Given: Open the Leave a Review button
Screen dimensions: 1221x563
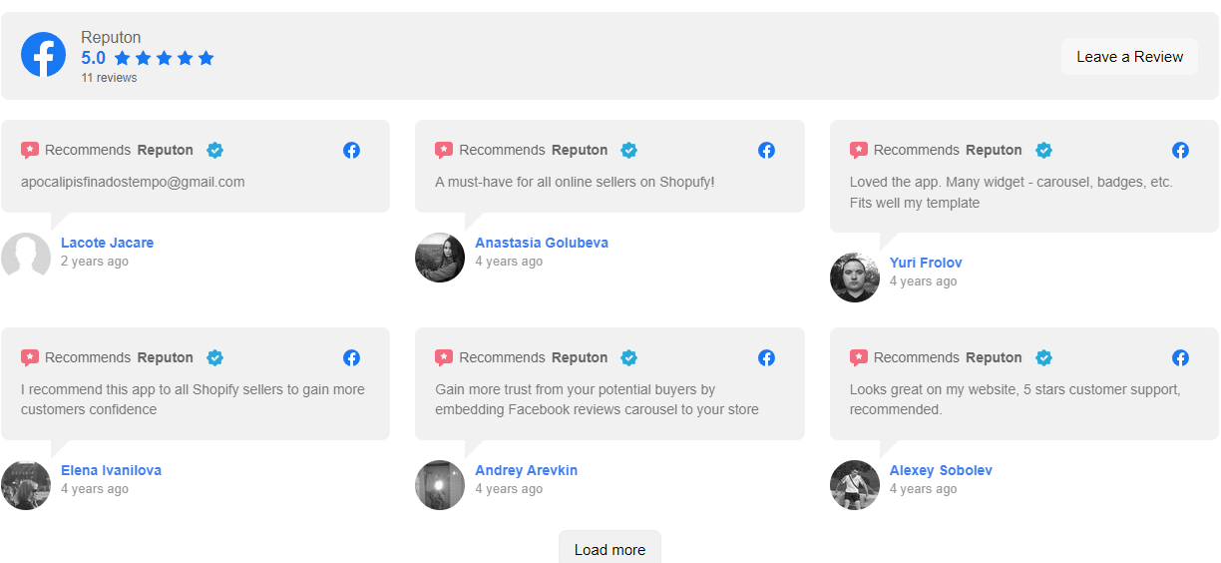Looking at the screenshot, I should pos(1129,57).
